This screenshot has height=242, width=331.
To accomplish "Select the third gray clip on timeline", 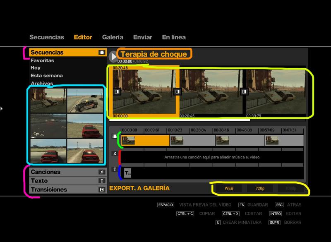I will [x=240, y=141].
